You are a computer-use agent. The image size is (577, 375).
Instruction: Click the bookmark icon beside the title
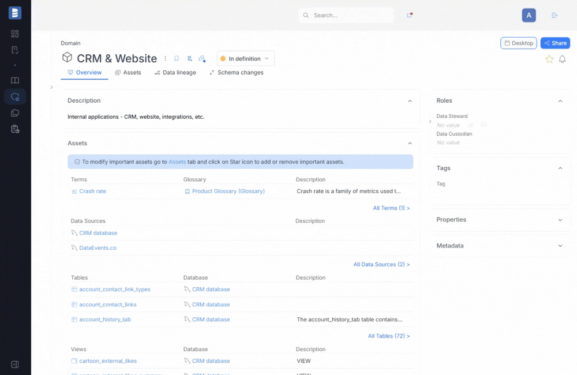click(177, 58)
